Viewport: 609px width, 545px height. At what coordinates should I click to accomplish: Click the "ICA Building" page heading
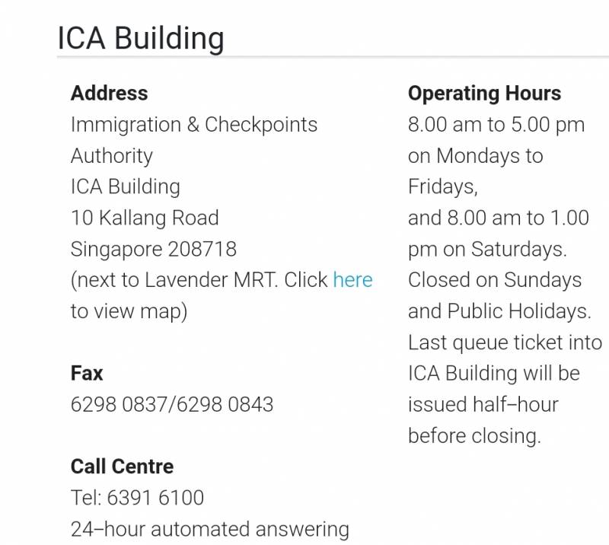point(141,38)
